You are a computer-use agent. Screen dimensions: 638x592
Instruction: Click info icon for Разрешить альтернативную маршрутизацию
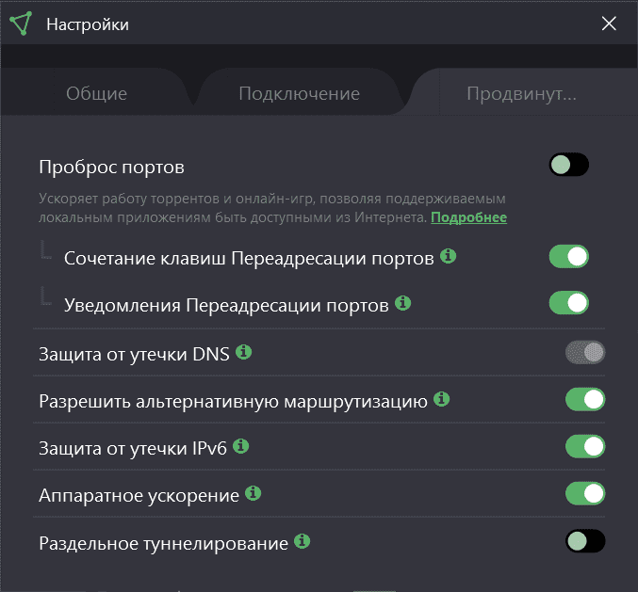pyautogui.click(x=441, y=400)
